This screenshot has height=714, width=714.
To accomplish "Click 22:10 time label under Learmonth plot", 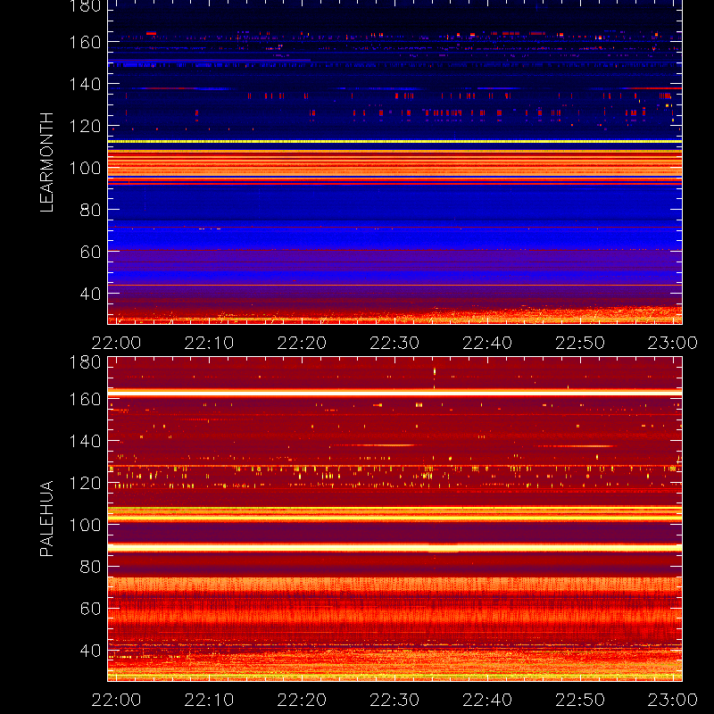I will pyautogui.click(x=209, y=343).
